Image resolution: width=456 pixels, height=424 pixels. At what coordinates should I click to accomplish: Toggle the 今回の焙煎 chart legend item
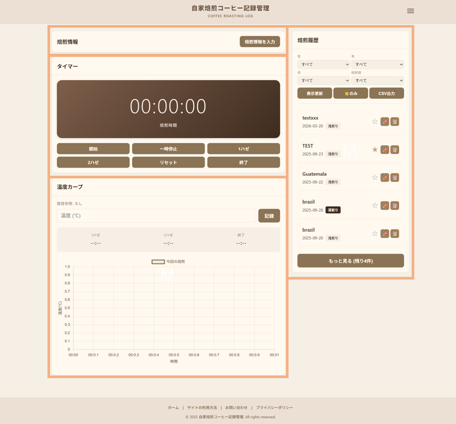(x=168, y=262)
